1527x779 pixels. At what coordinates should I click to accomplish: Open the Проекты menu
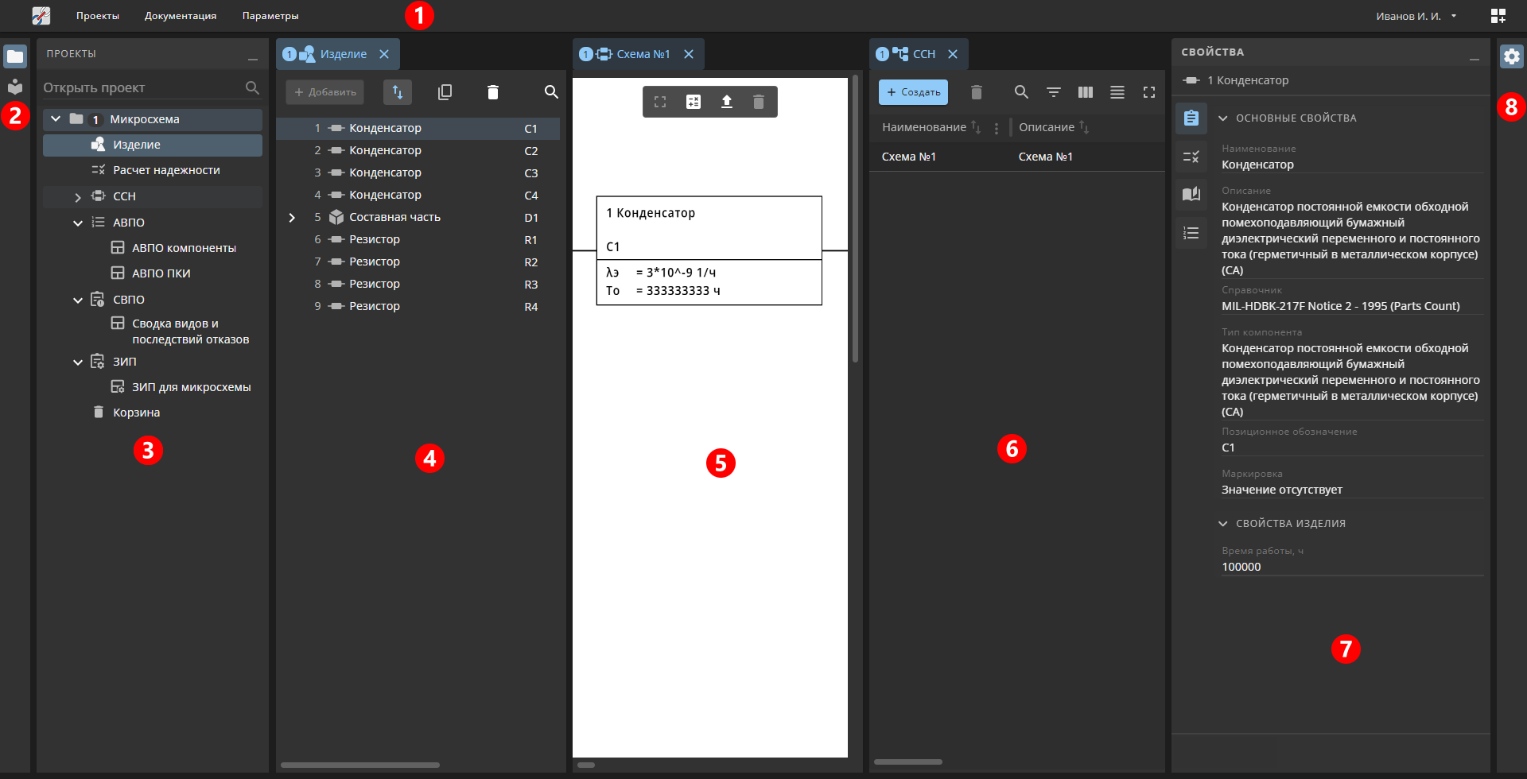[x=98, y=16]
